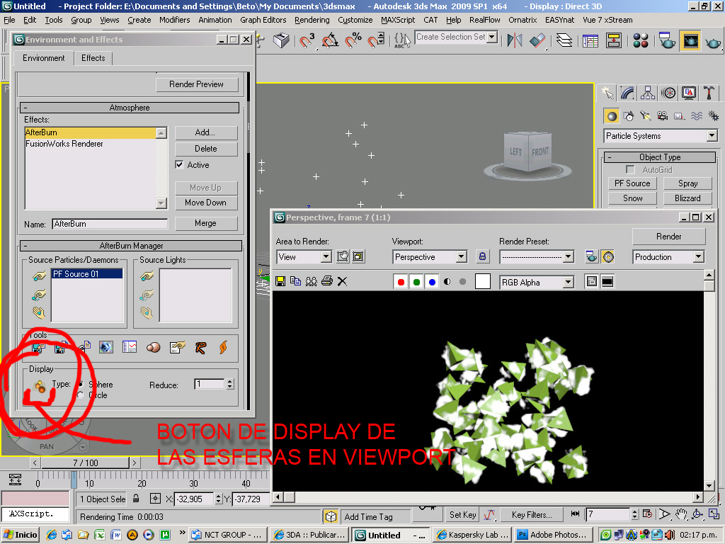The image size is (725, 544).
Task: Open the Production render mode dropdown
Action: pos(698,256)
